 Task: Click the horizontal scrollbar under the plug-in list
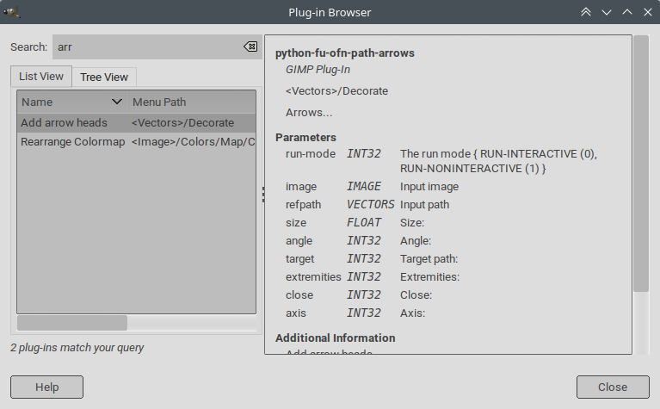(x=72, y=323)
